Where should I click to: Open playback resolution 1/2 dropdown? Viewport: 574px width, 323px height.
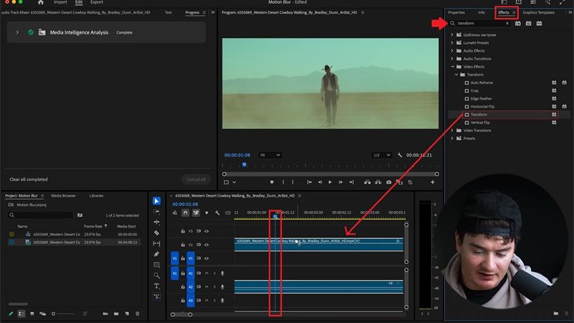pos(382,155)
